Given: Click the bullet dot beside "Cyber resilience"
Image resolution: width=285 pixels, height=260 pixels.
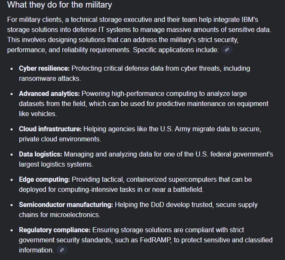Looking at the screenshot, I should pyautogui.click(x=11, y=69).
